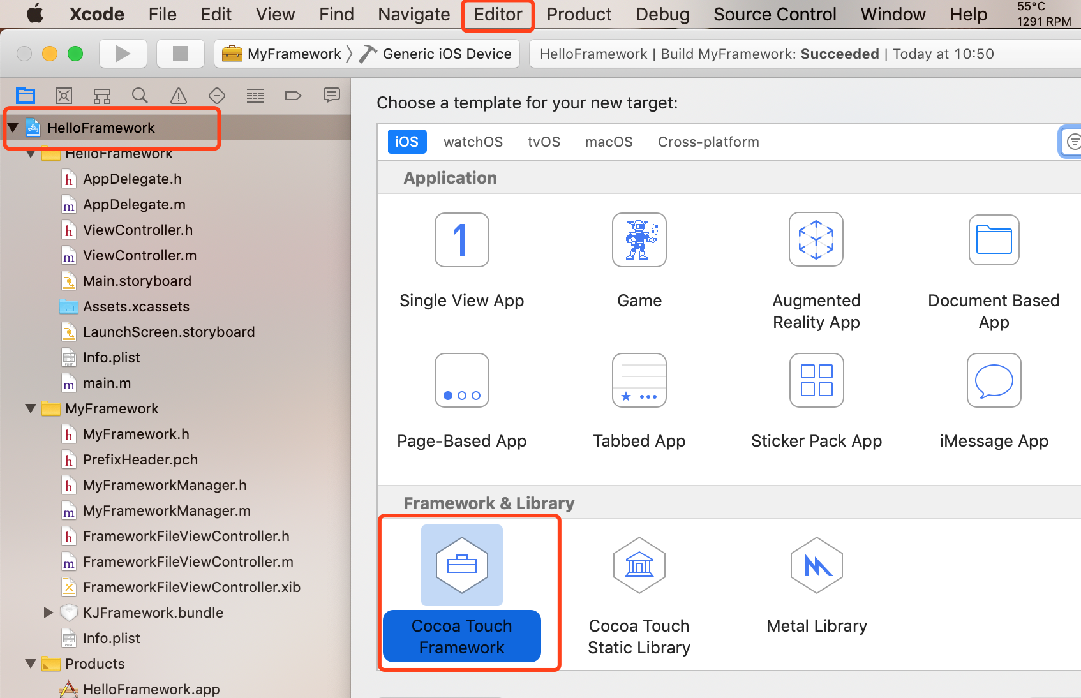Open the Product menu
The image size is (1081, 698).
pyautogui.click(x=579, y=14)
